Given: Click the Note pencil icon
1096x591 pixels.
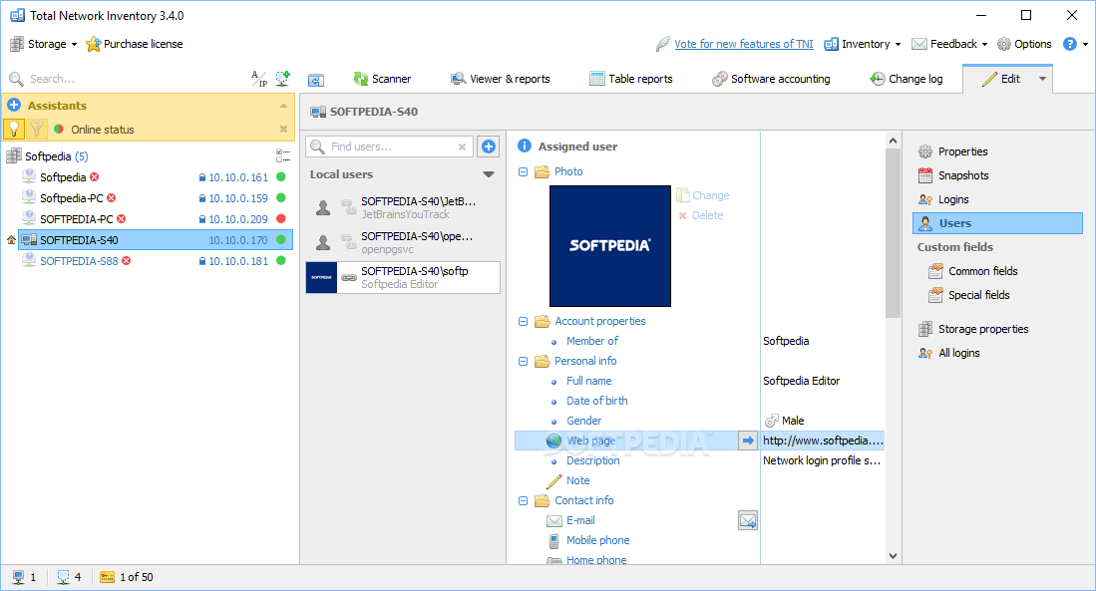Looking at the screenshot, I should [553, 480].
